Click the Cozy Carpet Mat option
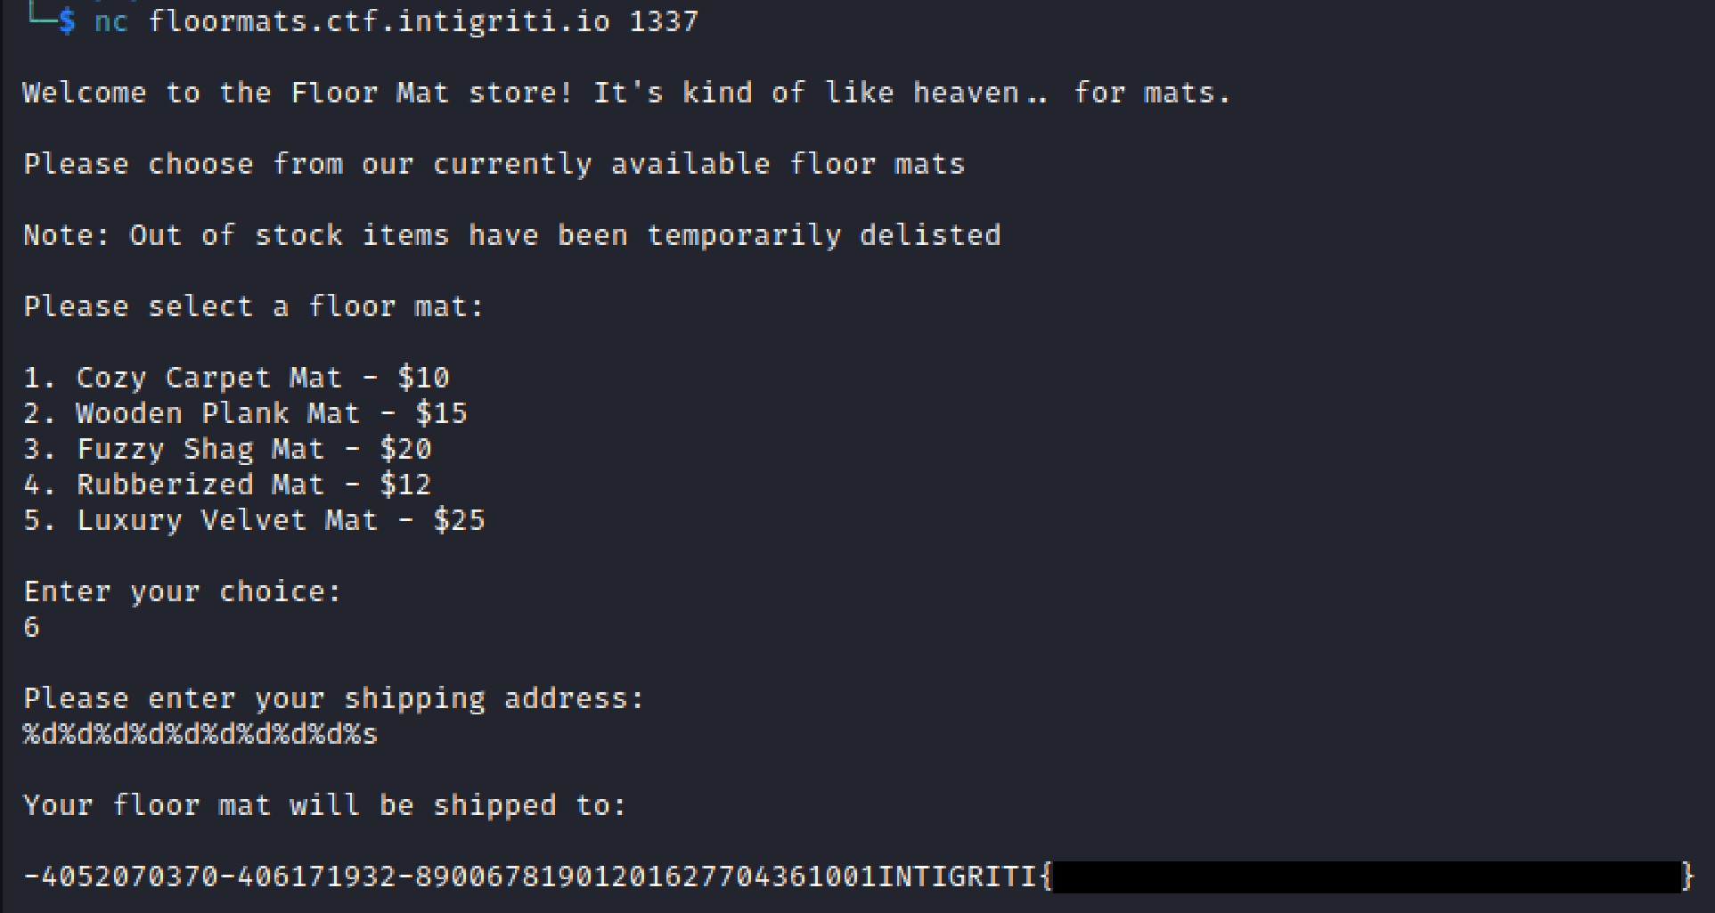The height and width of the screenshot is (913, 1715). (236, 378)
